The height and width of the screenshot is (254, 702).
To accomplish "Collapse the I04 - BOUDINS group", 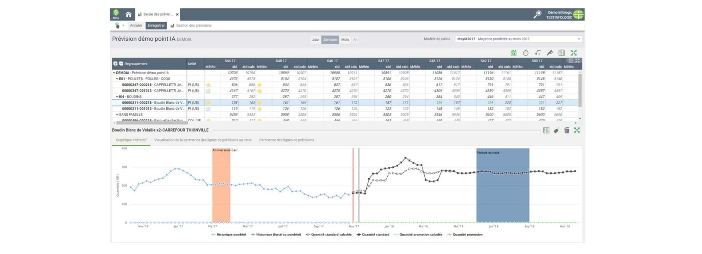I will tap(117, 97).
